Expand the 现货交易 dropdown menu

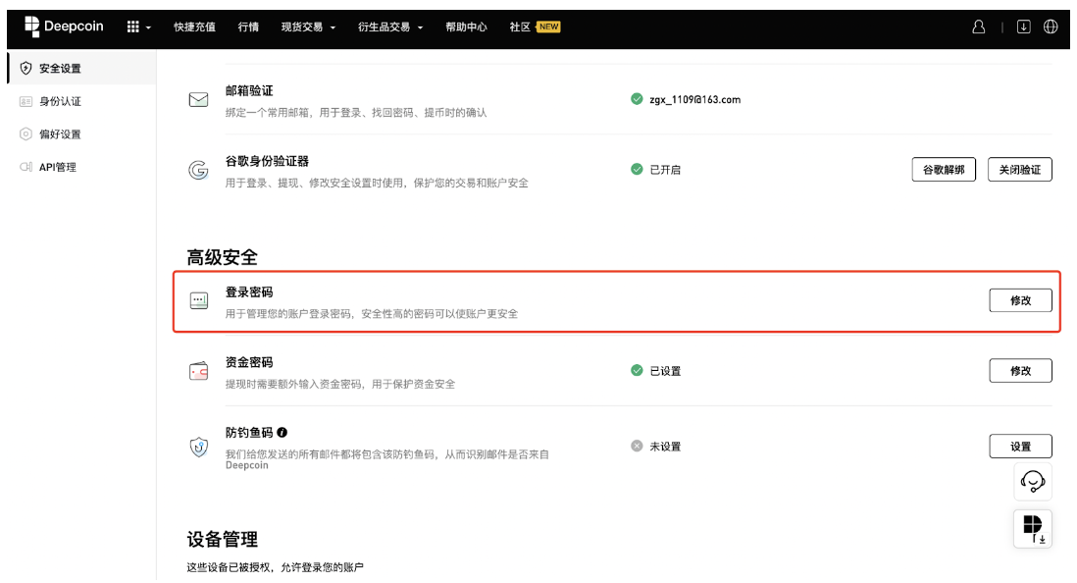click(x=307, y=27)
